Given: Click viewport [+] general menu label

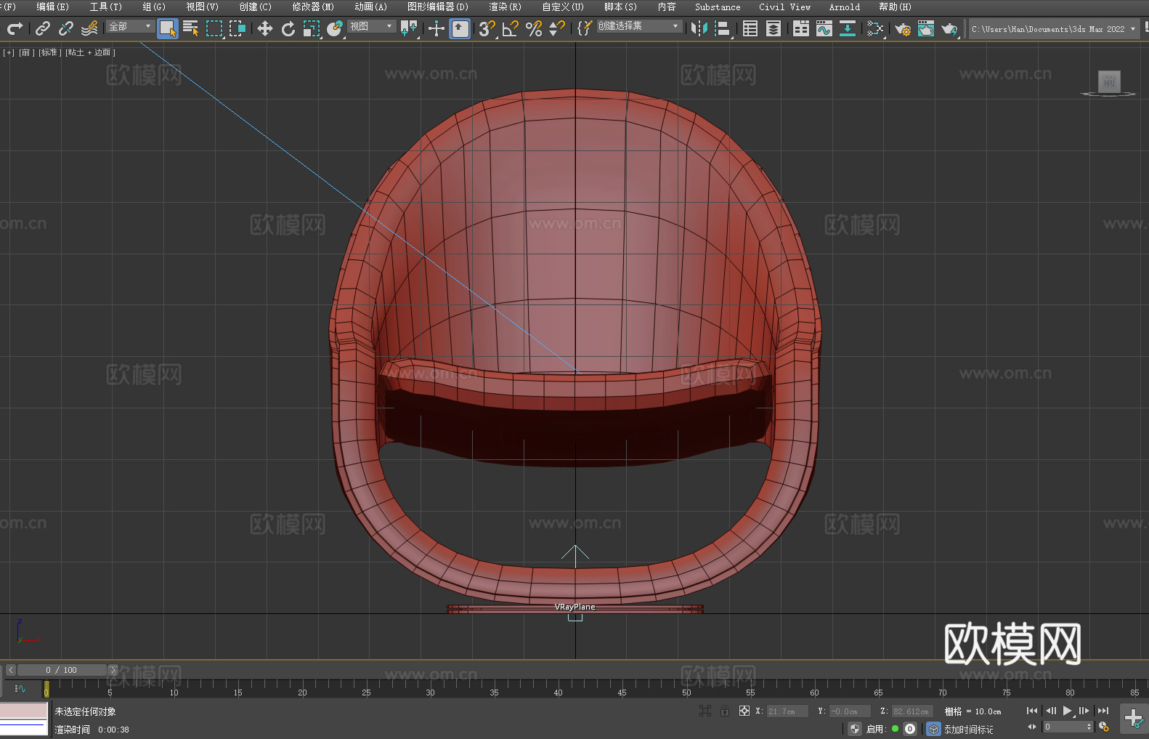Looking at the screenshot, I should tap(9, 52).
